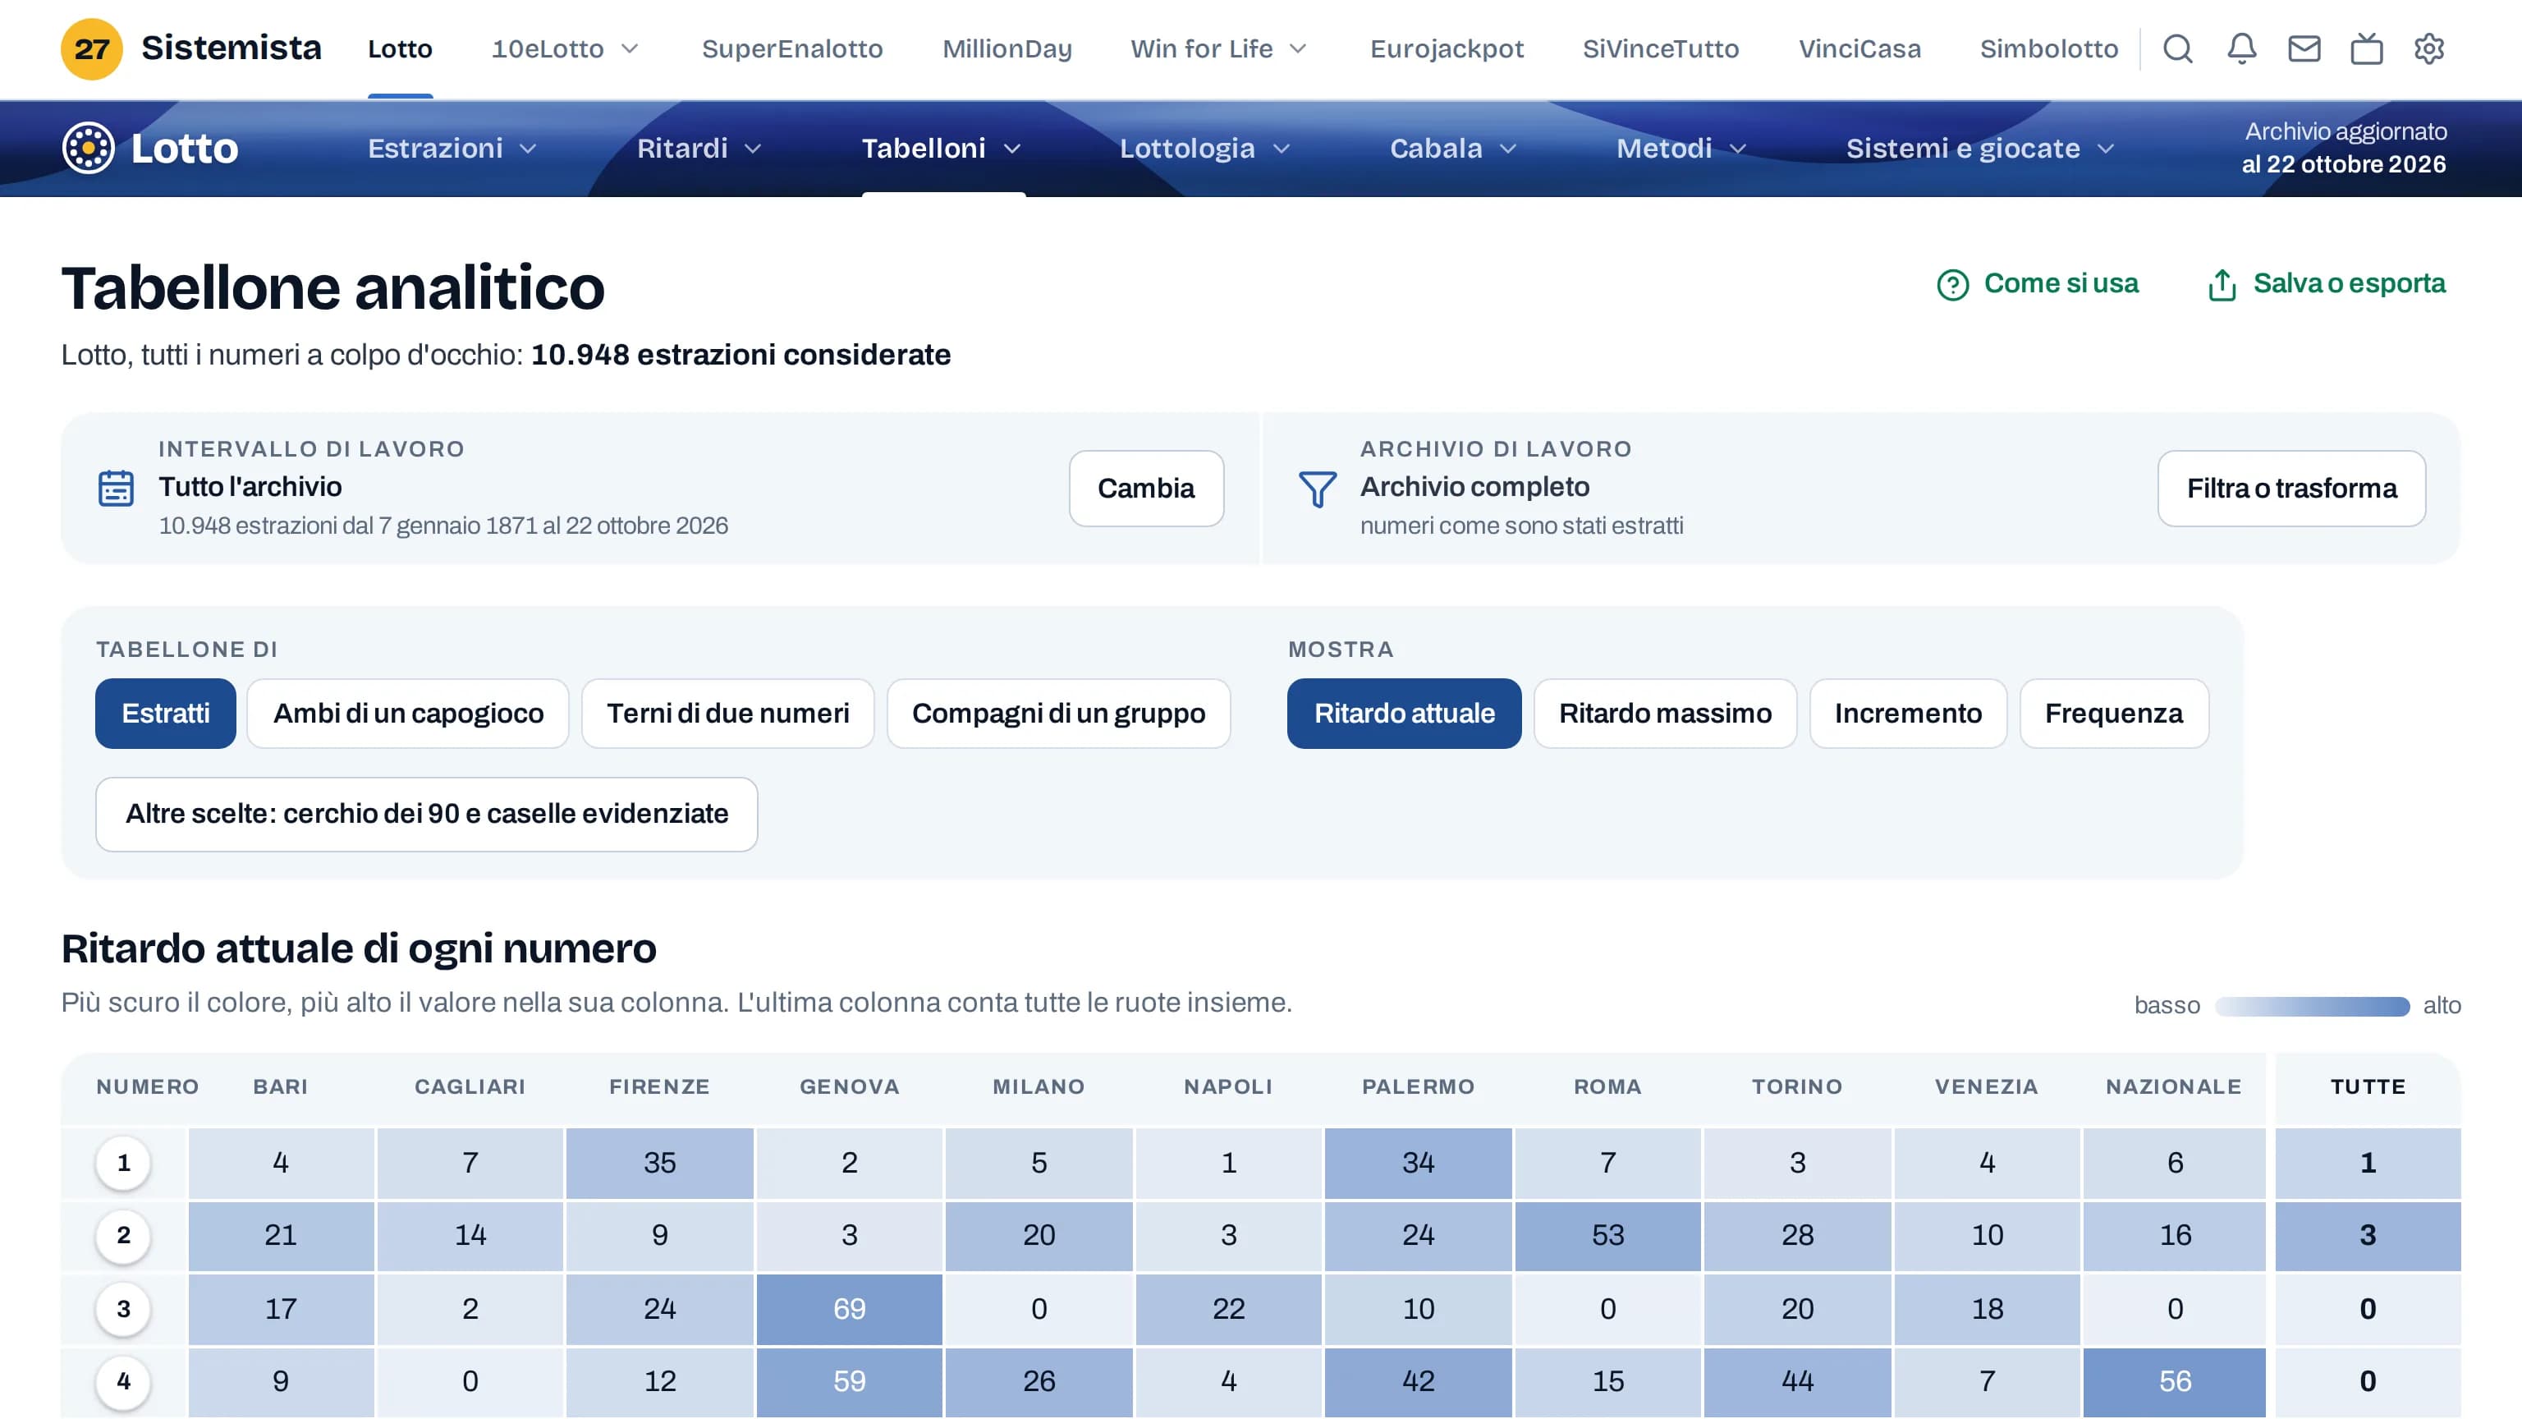Go to SuperEnalotto tab

coord(792,48)
